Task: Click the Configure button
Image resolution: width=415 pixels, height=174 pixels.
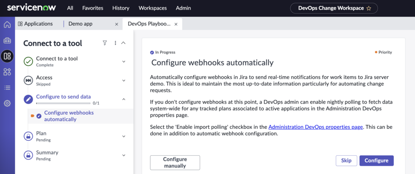Action: coord(377,161)
